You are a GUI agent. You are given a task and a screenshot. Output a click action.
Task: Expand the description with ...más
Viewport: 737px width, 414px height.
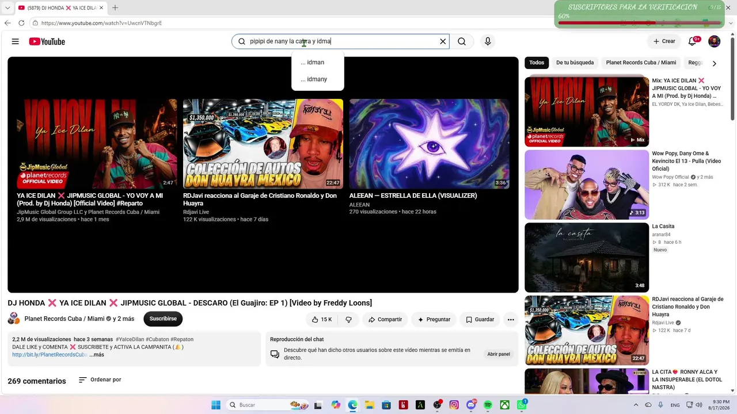[97, 355]
